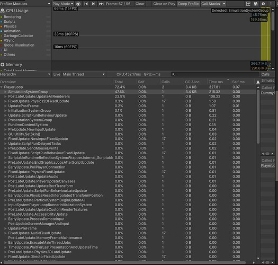This screenshot has width=278, height=265.
Task: Open the Play Mode target dropdown
Action: (63, 4)
